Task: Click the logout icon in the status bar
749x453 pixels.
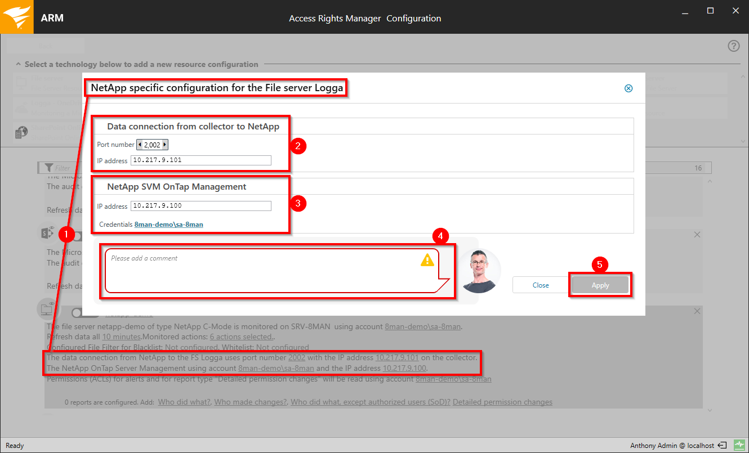Action: tap(723, 445)
